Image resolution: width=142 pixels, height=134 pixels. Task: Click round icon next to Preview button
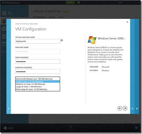(79, 2)
